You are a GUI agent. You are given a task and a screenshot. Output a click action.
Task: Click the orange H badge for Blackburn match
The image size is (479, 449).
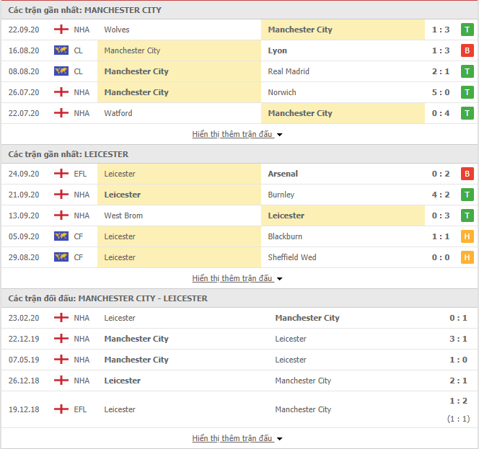(x=467, y=236)
